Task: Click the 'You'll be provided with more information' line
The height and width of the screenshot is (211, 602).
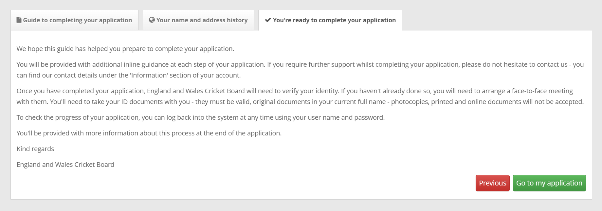Action: coord(149,133)
